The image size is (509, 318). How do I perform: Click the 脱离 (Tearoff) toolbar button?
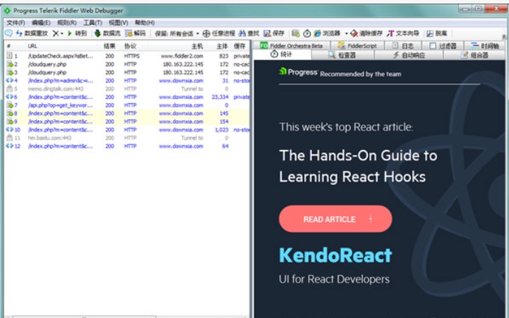[x=436, y=33]
